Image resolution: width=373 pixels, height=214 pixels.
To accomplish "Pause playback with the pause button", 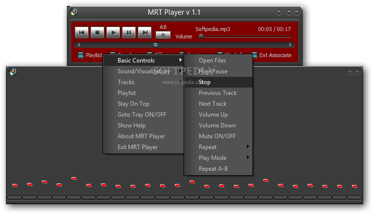I will (x=129, y=32).
